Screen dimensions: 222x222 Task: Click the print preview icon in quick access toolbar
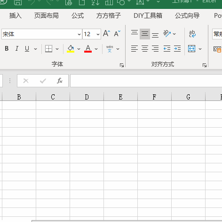(69, 2)
